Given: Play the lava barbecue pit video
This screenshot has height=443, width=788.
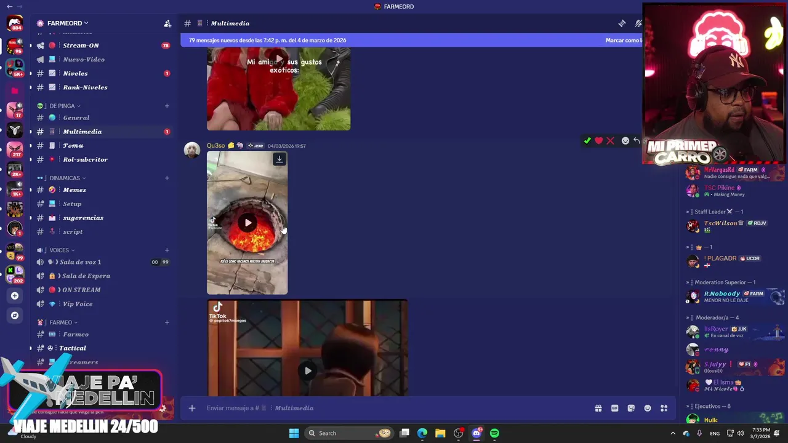Looking at the screenshot, I should [247, 223].
